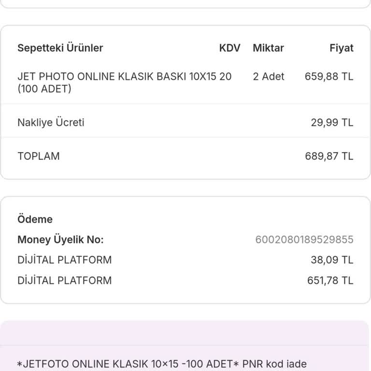Select membership number 6002080189529855
The height and width of the screenshot is (371, 371).
click(x=304, y=240)
